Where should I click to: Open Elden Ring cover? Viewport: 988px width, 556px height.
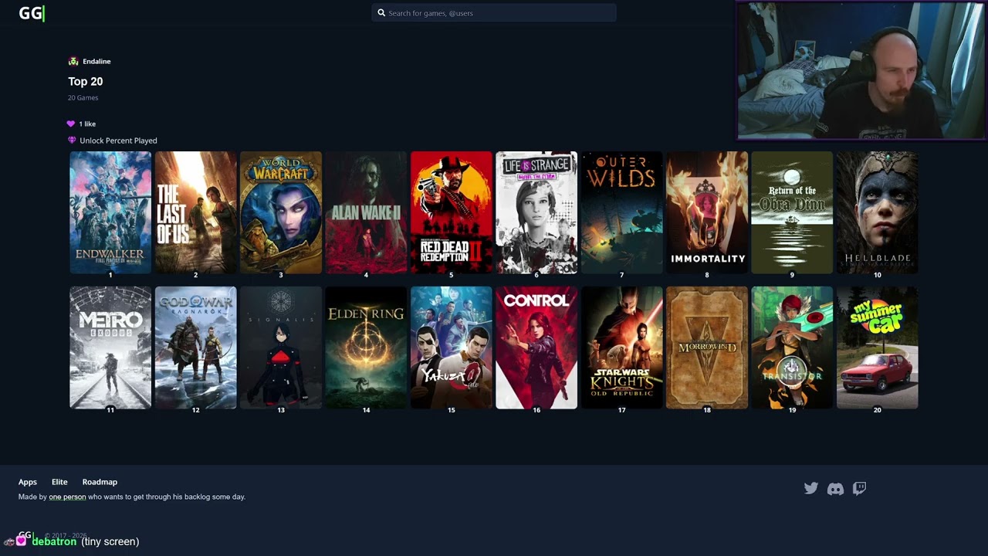[x=366, y=347]
